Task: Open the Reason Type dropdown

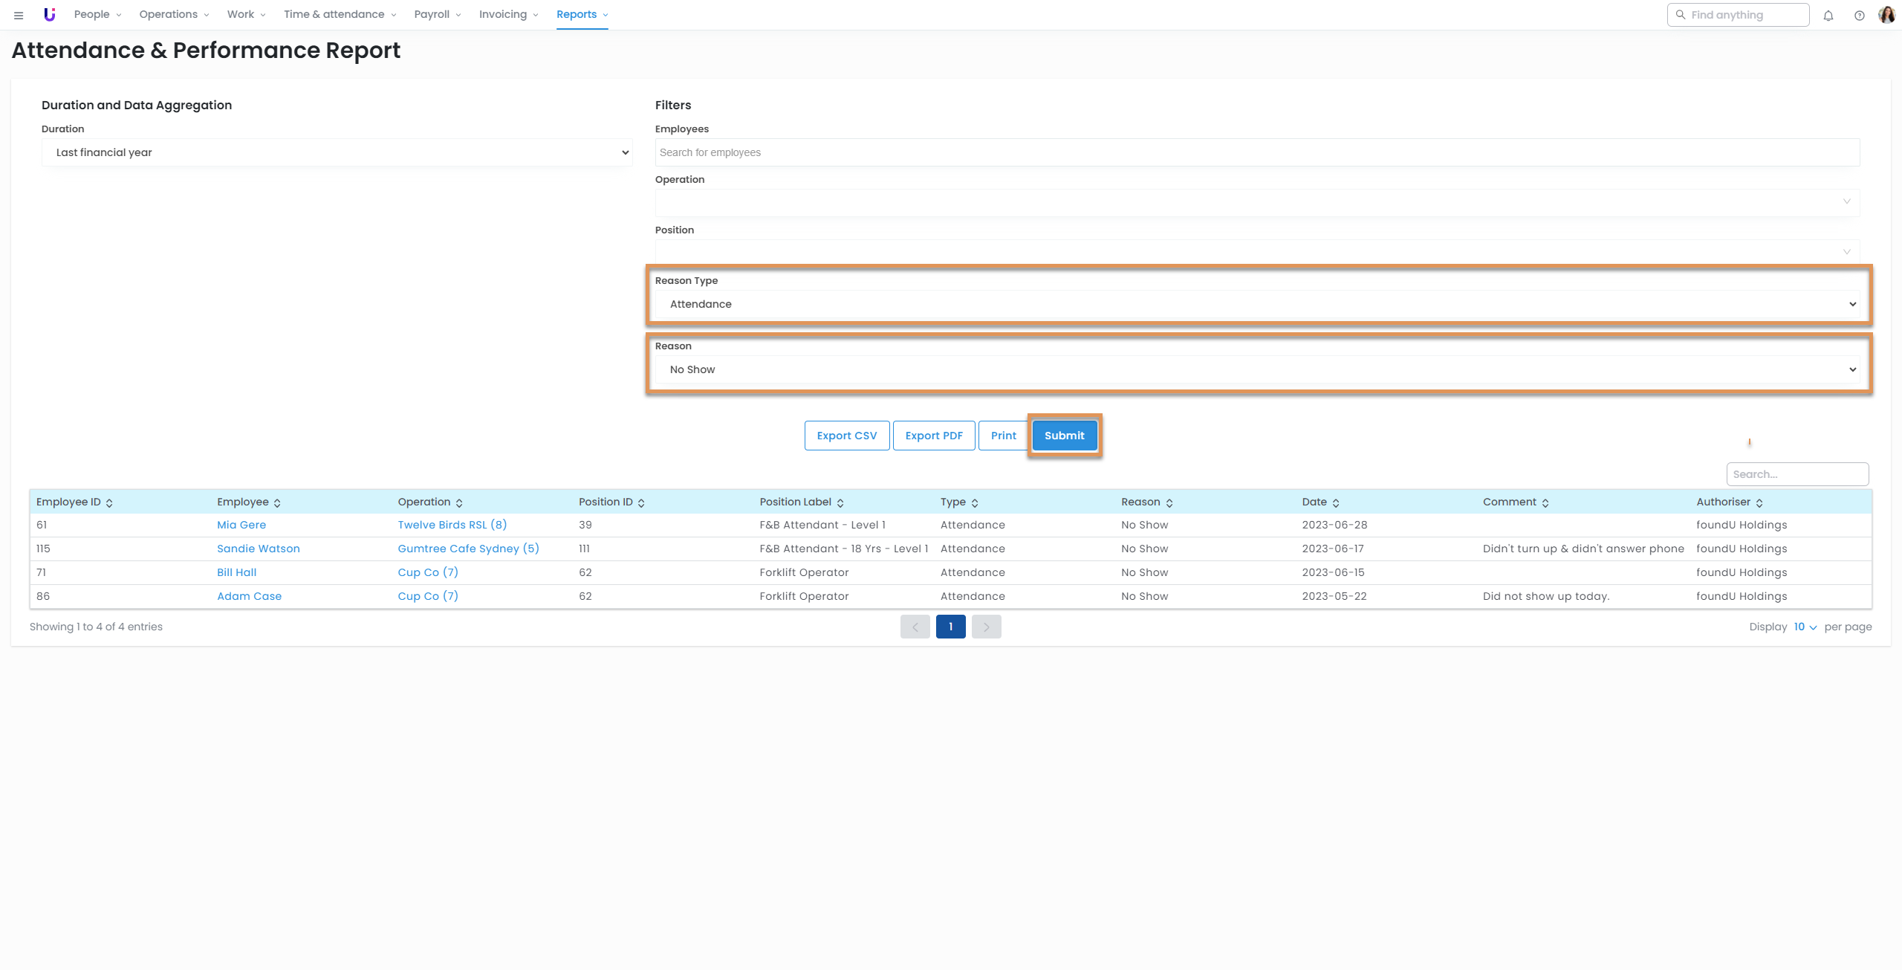Action: pyautogui.click(x=1257, y=304)
